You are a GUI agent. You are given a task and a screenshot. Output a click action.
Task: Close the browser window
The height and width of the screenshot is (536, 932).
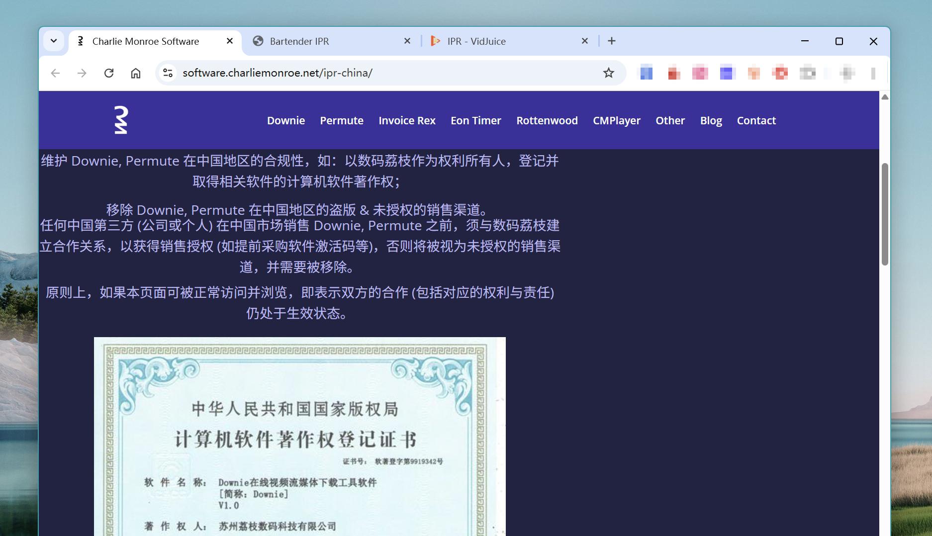(x=873, y=41)
